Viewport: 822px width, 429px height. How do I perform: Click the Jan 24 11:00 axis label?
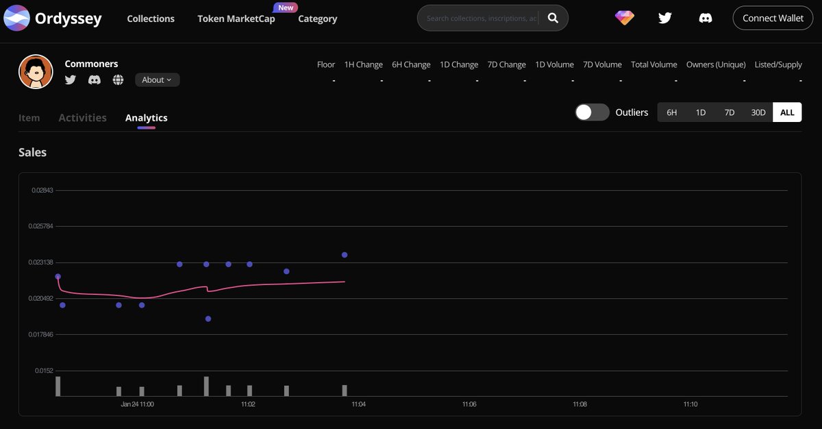[x=137, y=405]
